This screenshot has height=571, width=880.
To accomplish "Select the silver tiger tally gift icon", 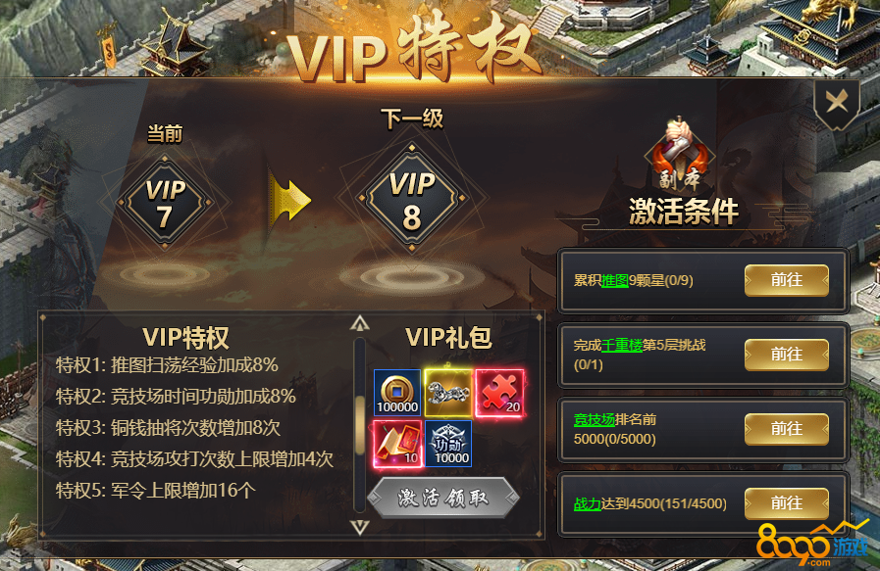I will [448, 392].
